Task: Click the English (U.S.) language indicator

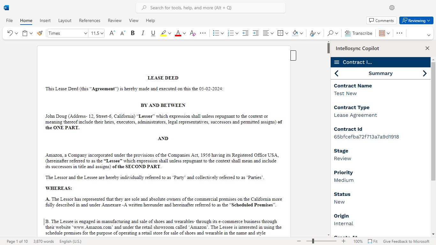Action: coord(70,241)
